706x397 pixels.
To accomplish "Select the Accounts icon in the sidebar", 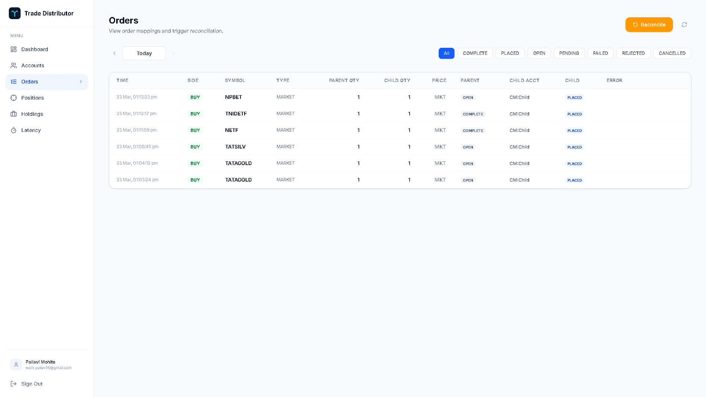I will [x=14, y=65].
